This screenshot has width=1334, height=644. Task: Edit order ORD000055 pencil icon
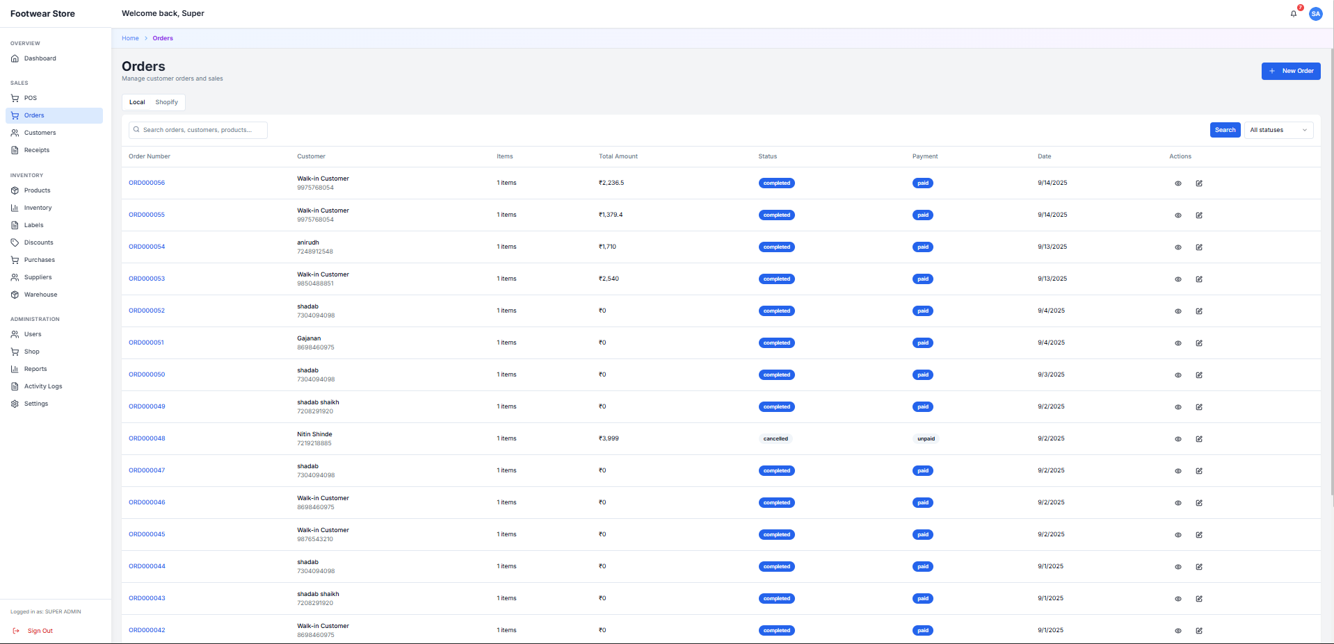click(1199, 215)
